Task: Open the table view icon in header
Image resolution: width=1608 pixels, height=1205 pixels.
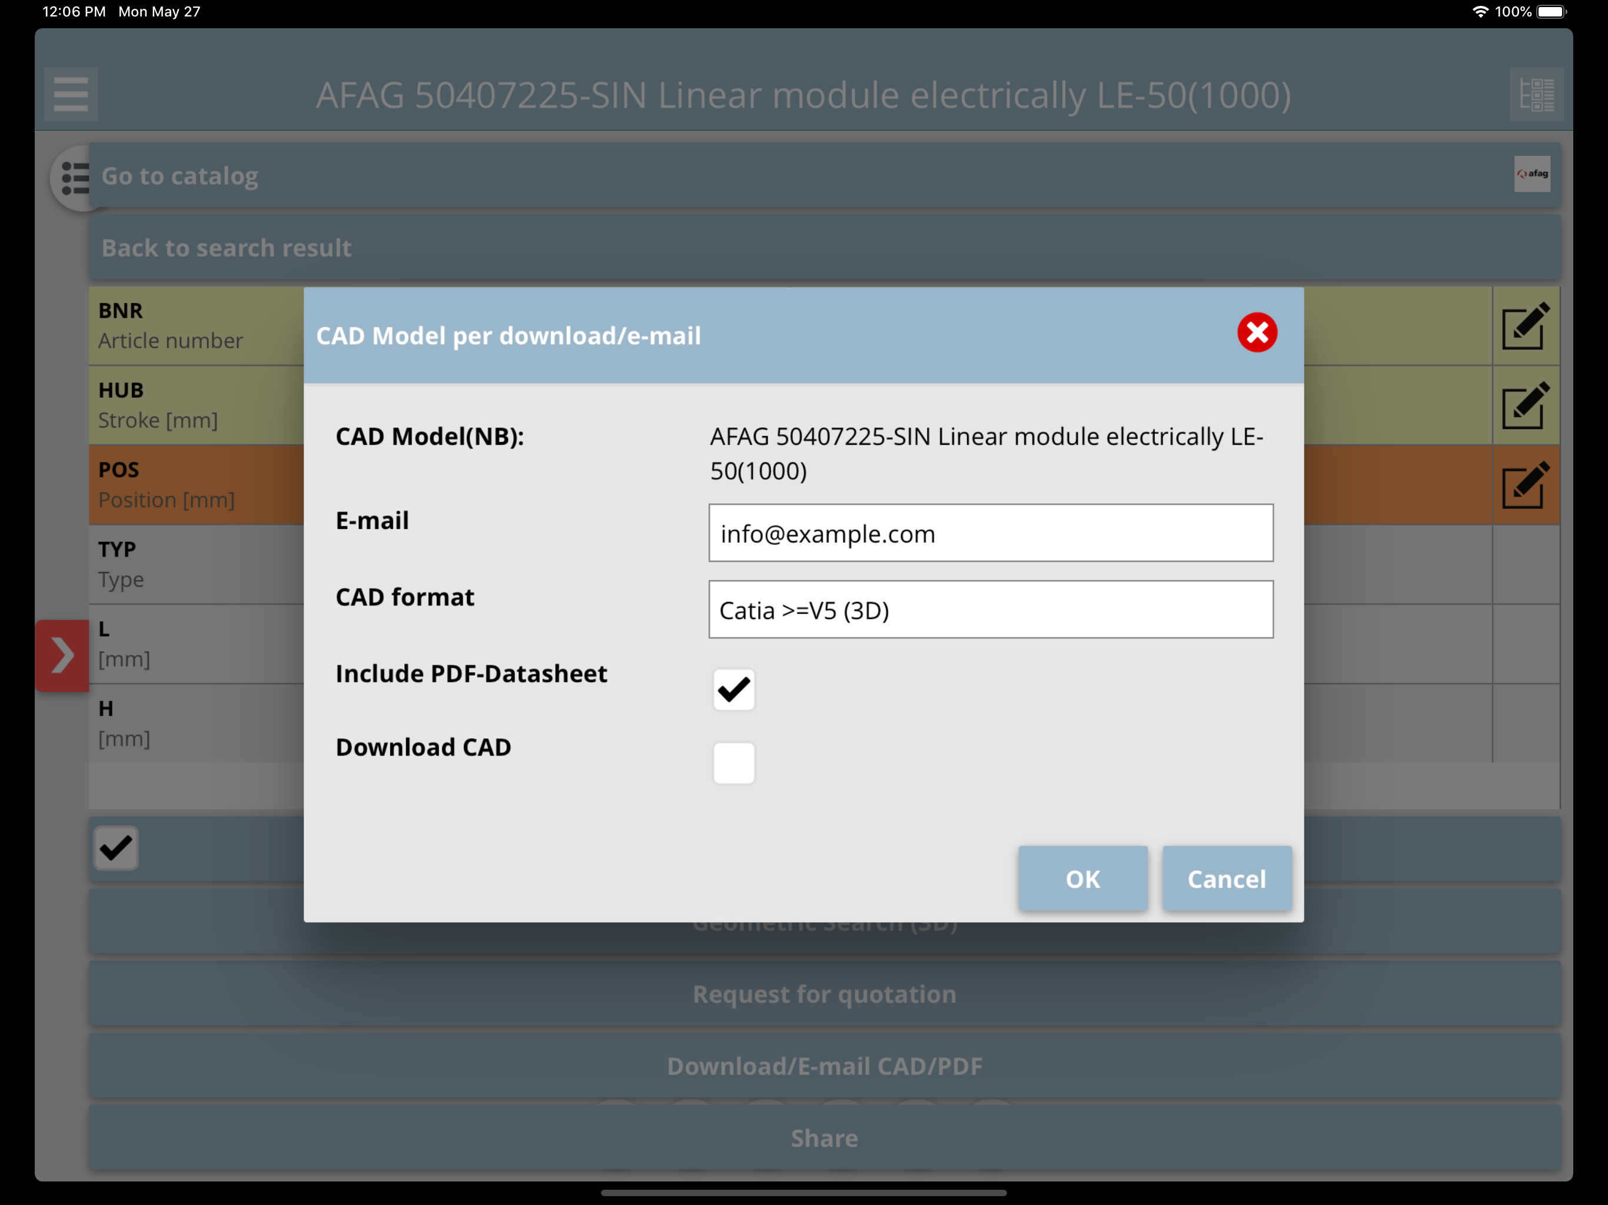Action: tap(1536, 95)
